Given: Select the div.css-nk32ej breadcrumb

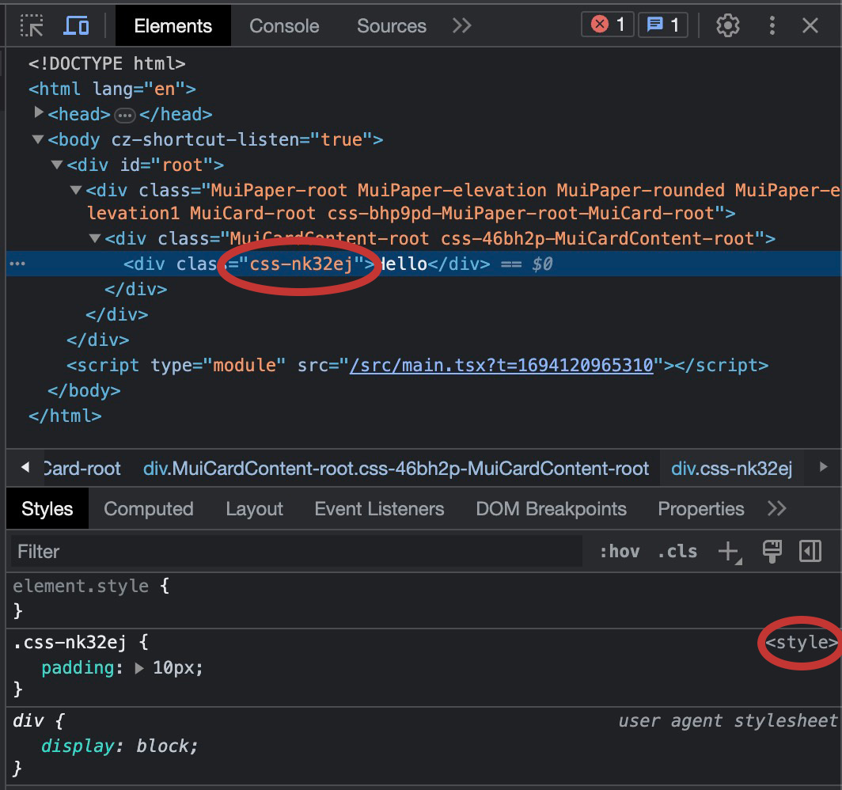Looking at the screenshot, I should coord(731,469).
